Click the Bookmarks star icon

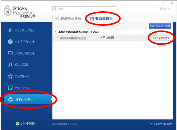click(10, 76)
